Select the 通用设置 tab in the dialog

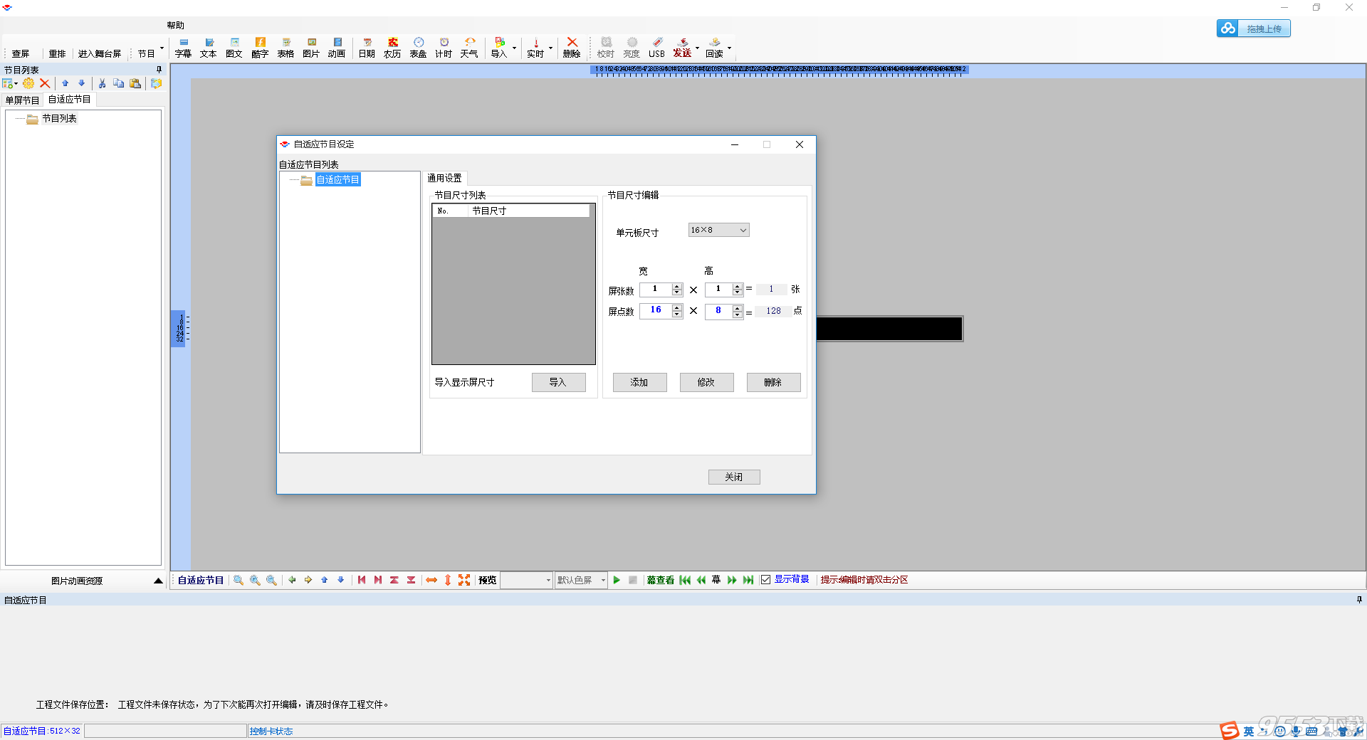(x=444, y=178)
